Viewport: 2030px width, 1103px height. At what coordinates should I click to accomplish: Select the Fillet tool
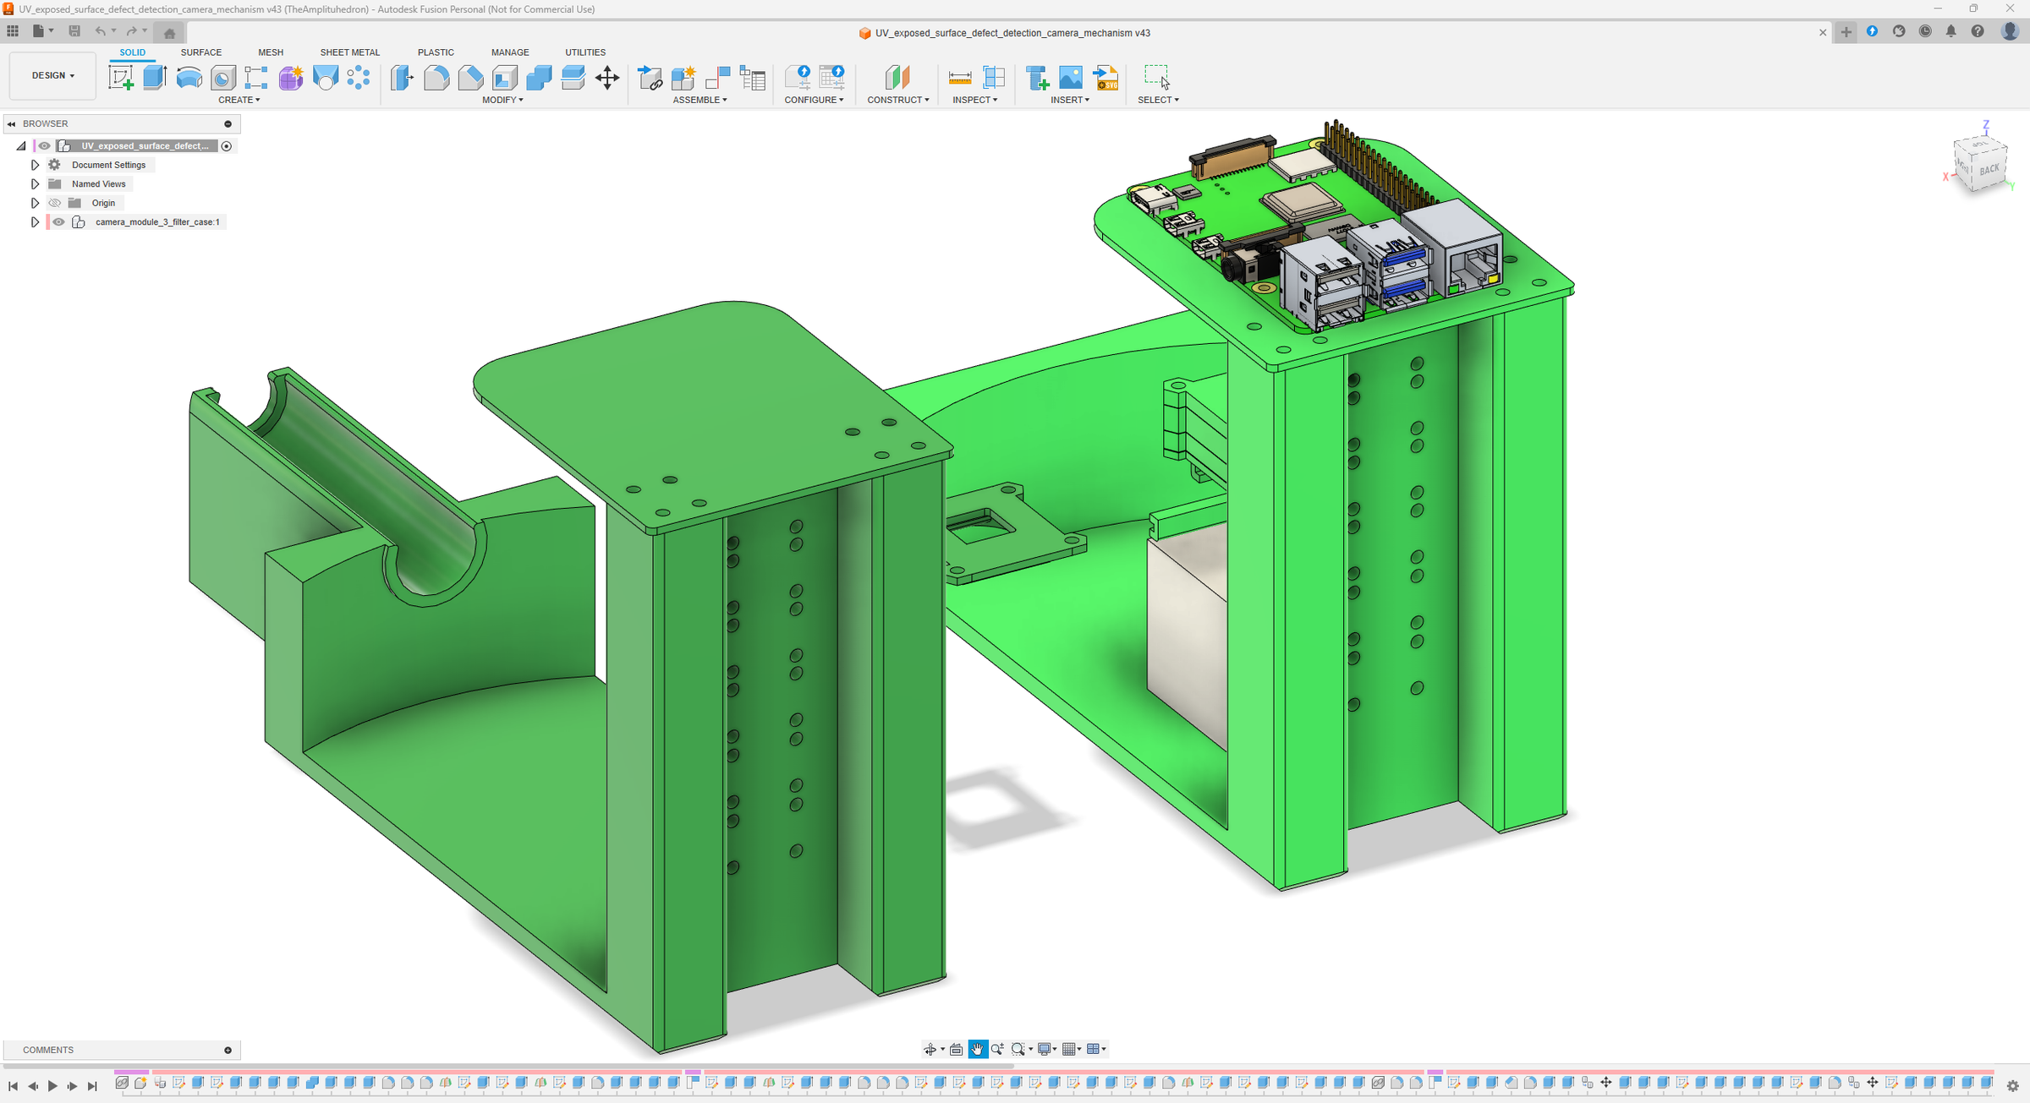pyautogui.click(x=436, y=78)
